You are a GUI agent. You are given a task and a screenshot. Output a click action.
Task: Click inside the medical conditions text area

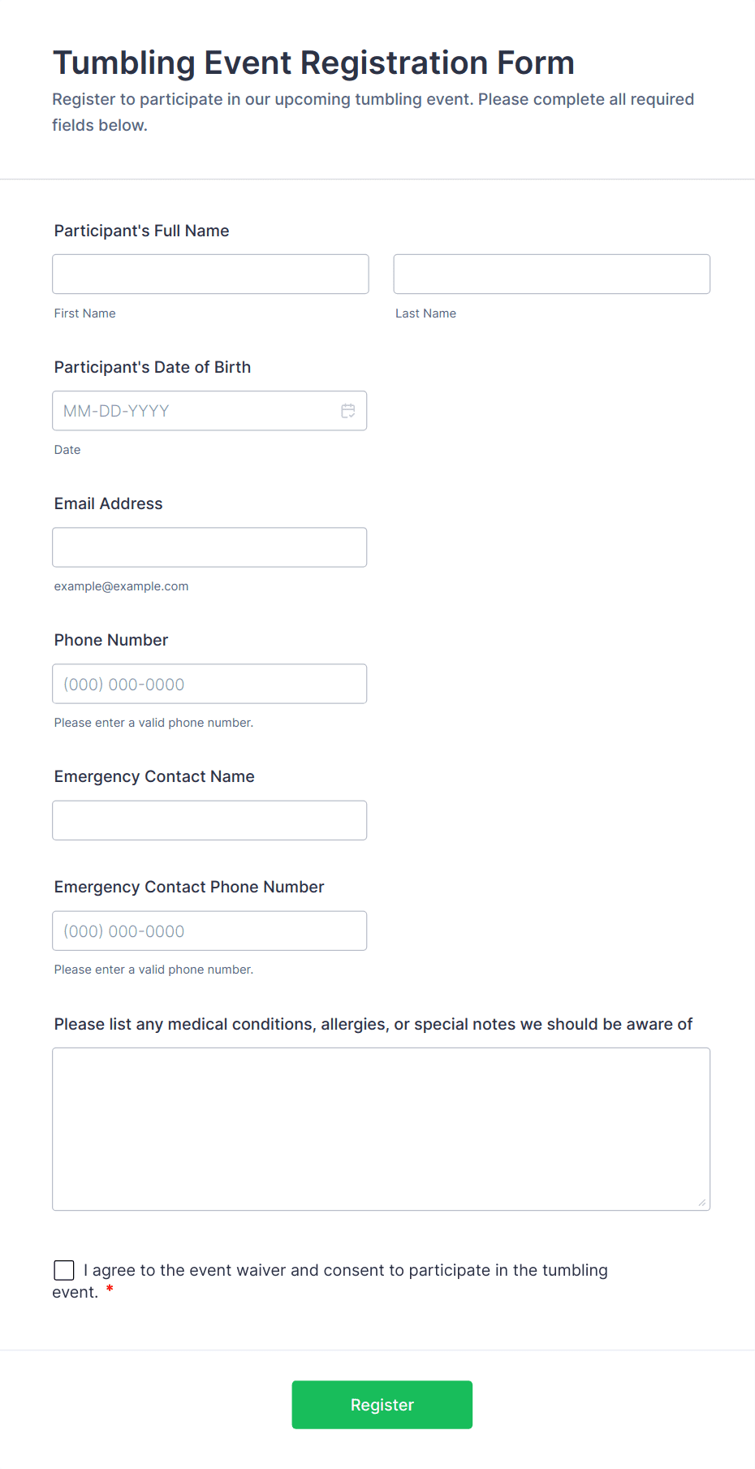(381, 1129)
